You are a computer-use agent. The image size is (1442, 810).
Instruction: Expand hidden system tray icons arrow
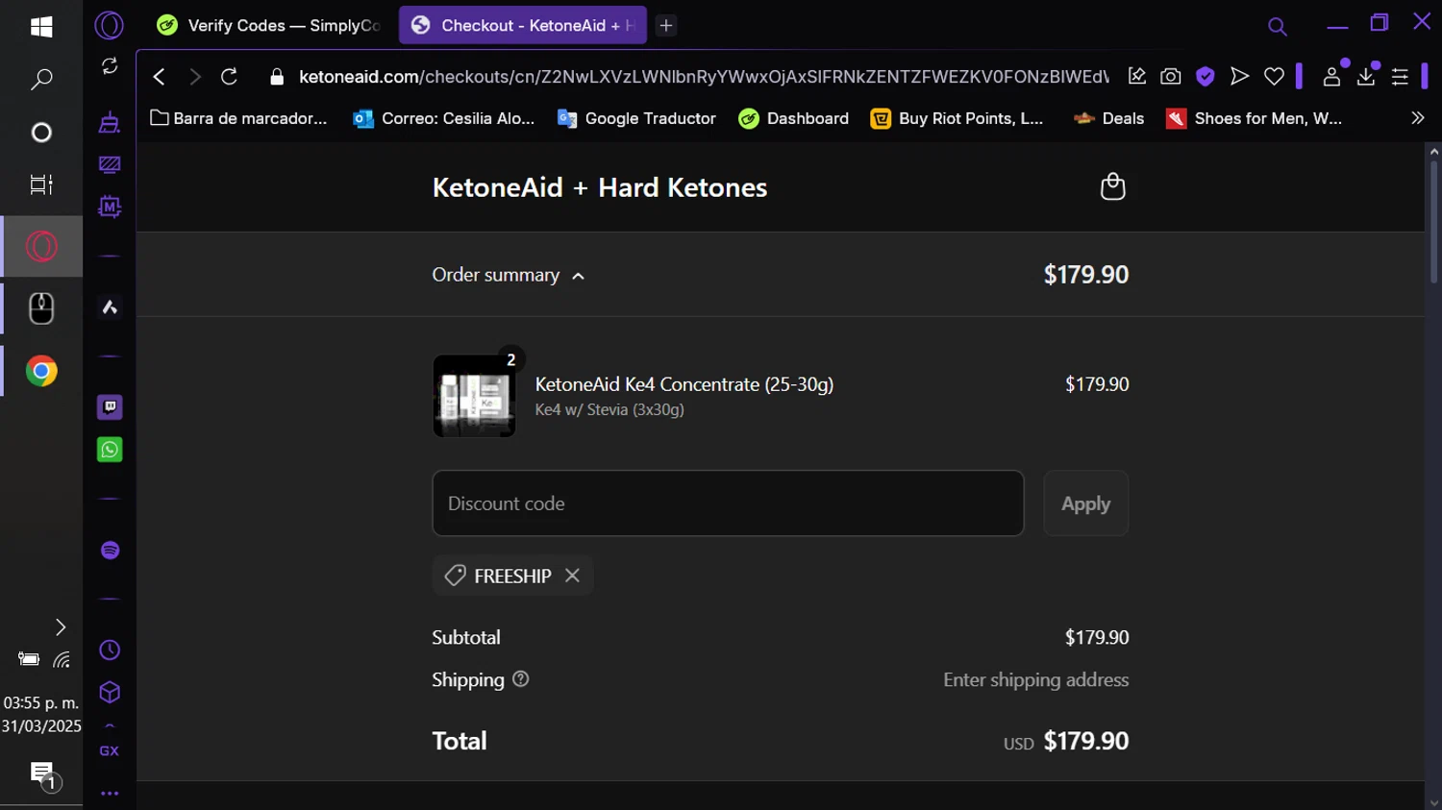click(x=61, y=627)
